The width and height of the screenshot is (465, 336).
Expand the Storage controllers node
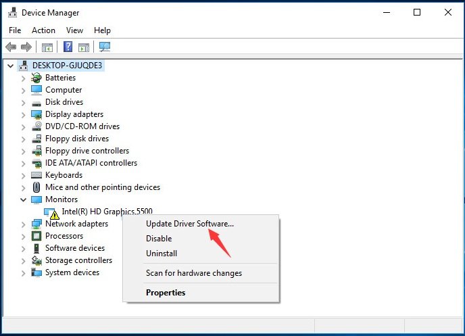[x=24, y=261]
